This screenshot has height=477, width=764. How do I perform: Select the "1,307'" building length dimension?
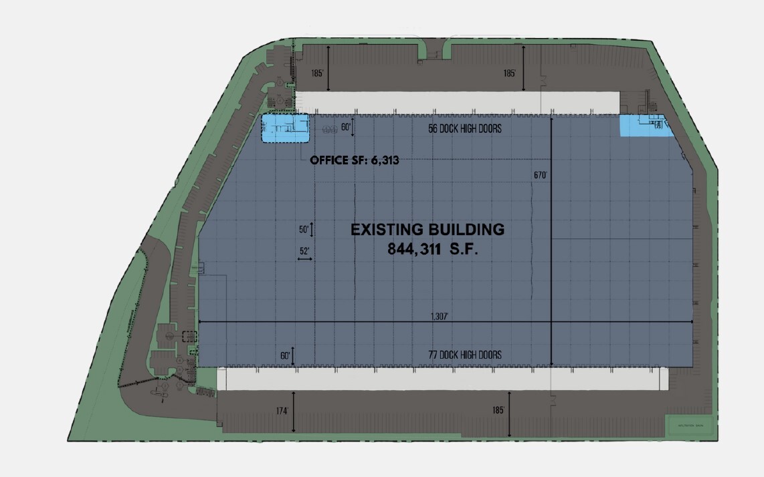(440, 317)
